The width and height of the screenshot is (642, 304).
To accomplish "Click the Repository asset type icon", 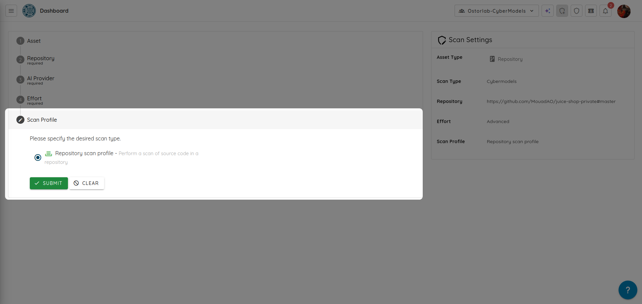I will pyautogui.click(x=492, y=59).
